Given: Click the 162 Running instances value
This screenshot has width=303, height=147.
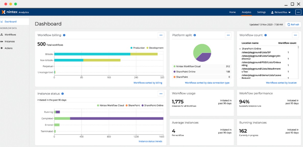Looking at the screenshot, I should click(243, 131).
